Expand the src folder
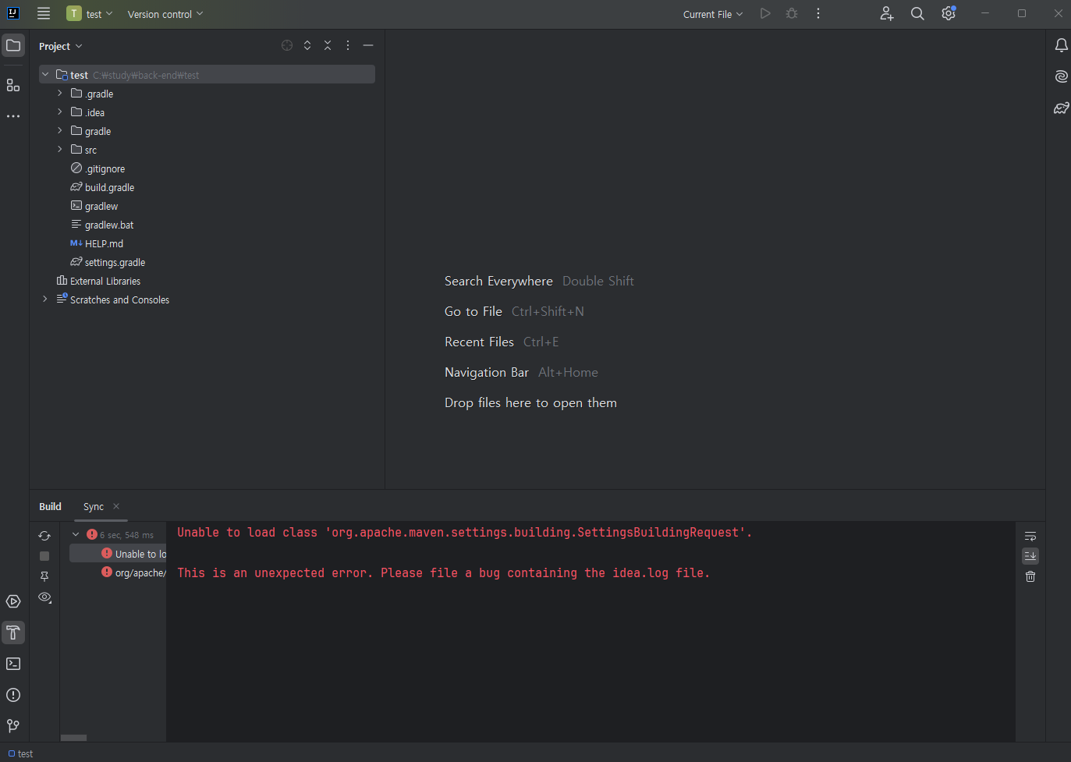 tap(59, 150)
